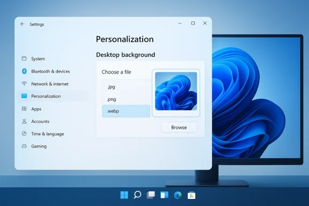Screen dimensions: 309x206
Task: Click the Browse button
Action: tap(179, 127)
